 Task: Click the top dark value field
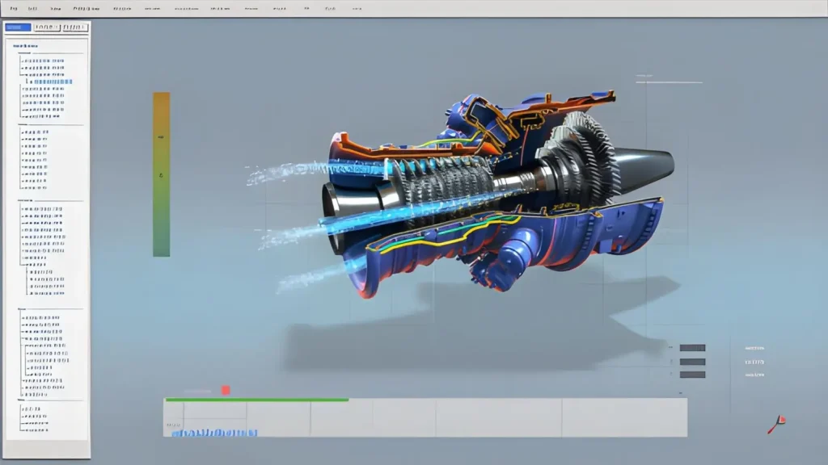pos(692,348)
